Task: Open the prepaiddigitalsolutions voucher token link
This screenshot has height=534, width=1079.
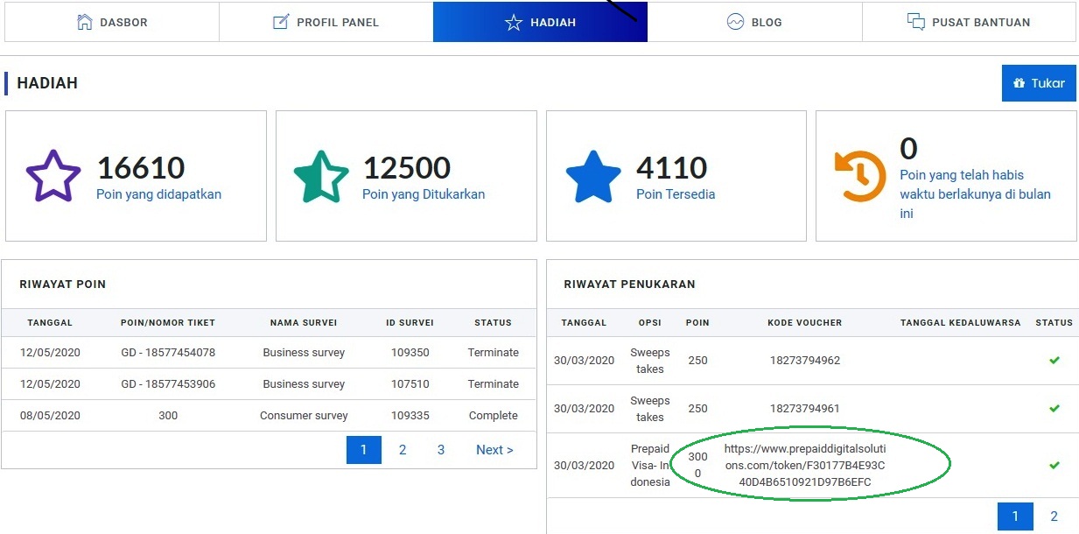Action: click(x=805, y=466)
